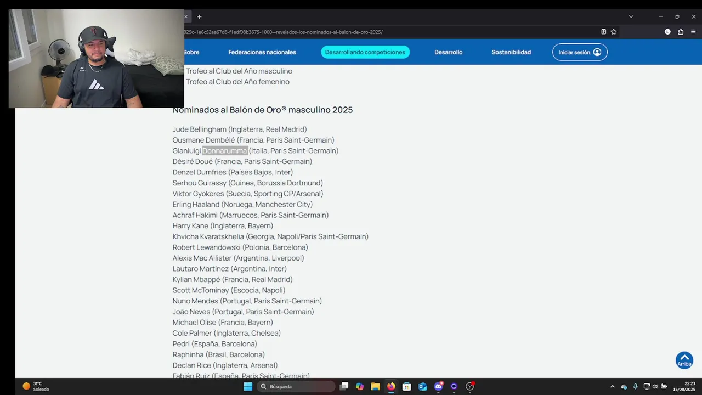The height and width of the screenshot is (395, 702).
Task: Click the Viktor Gyökeres line
Action: click(x=248, y=194)
